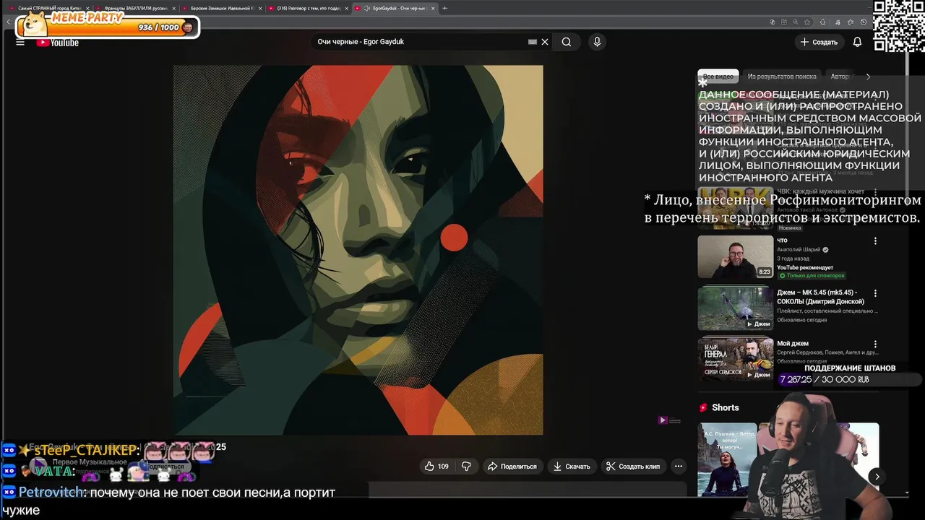Open the 'Мой джем' playlist thumbnail

(x=735, y=359)
